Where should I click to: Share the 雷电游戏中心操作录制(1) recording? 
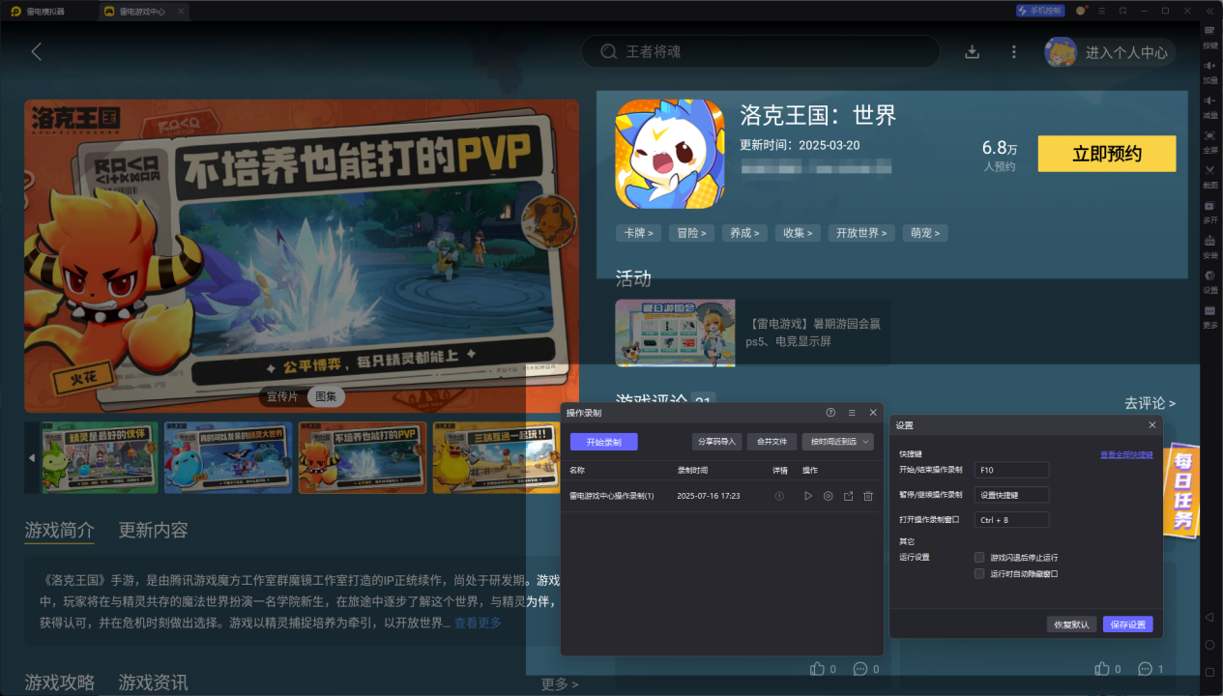click(848, 496)
